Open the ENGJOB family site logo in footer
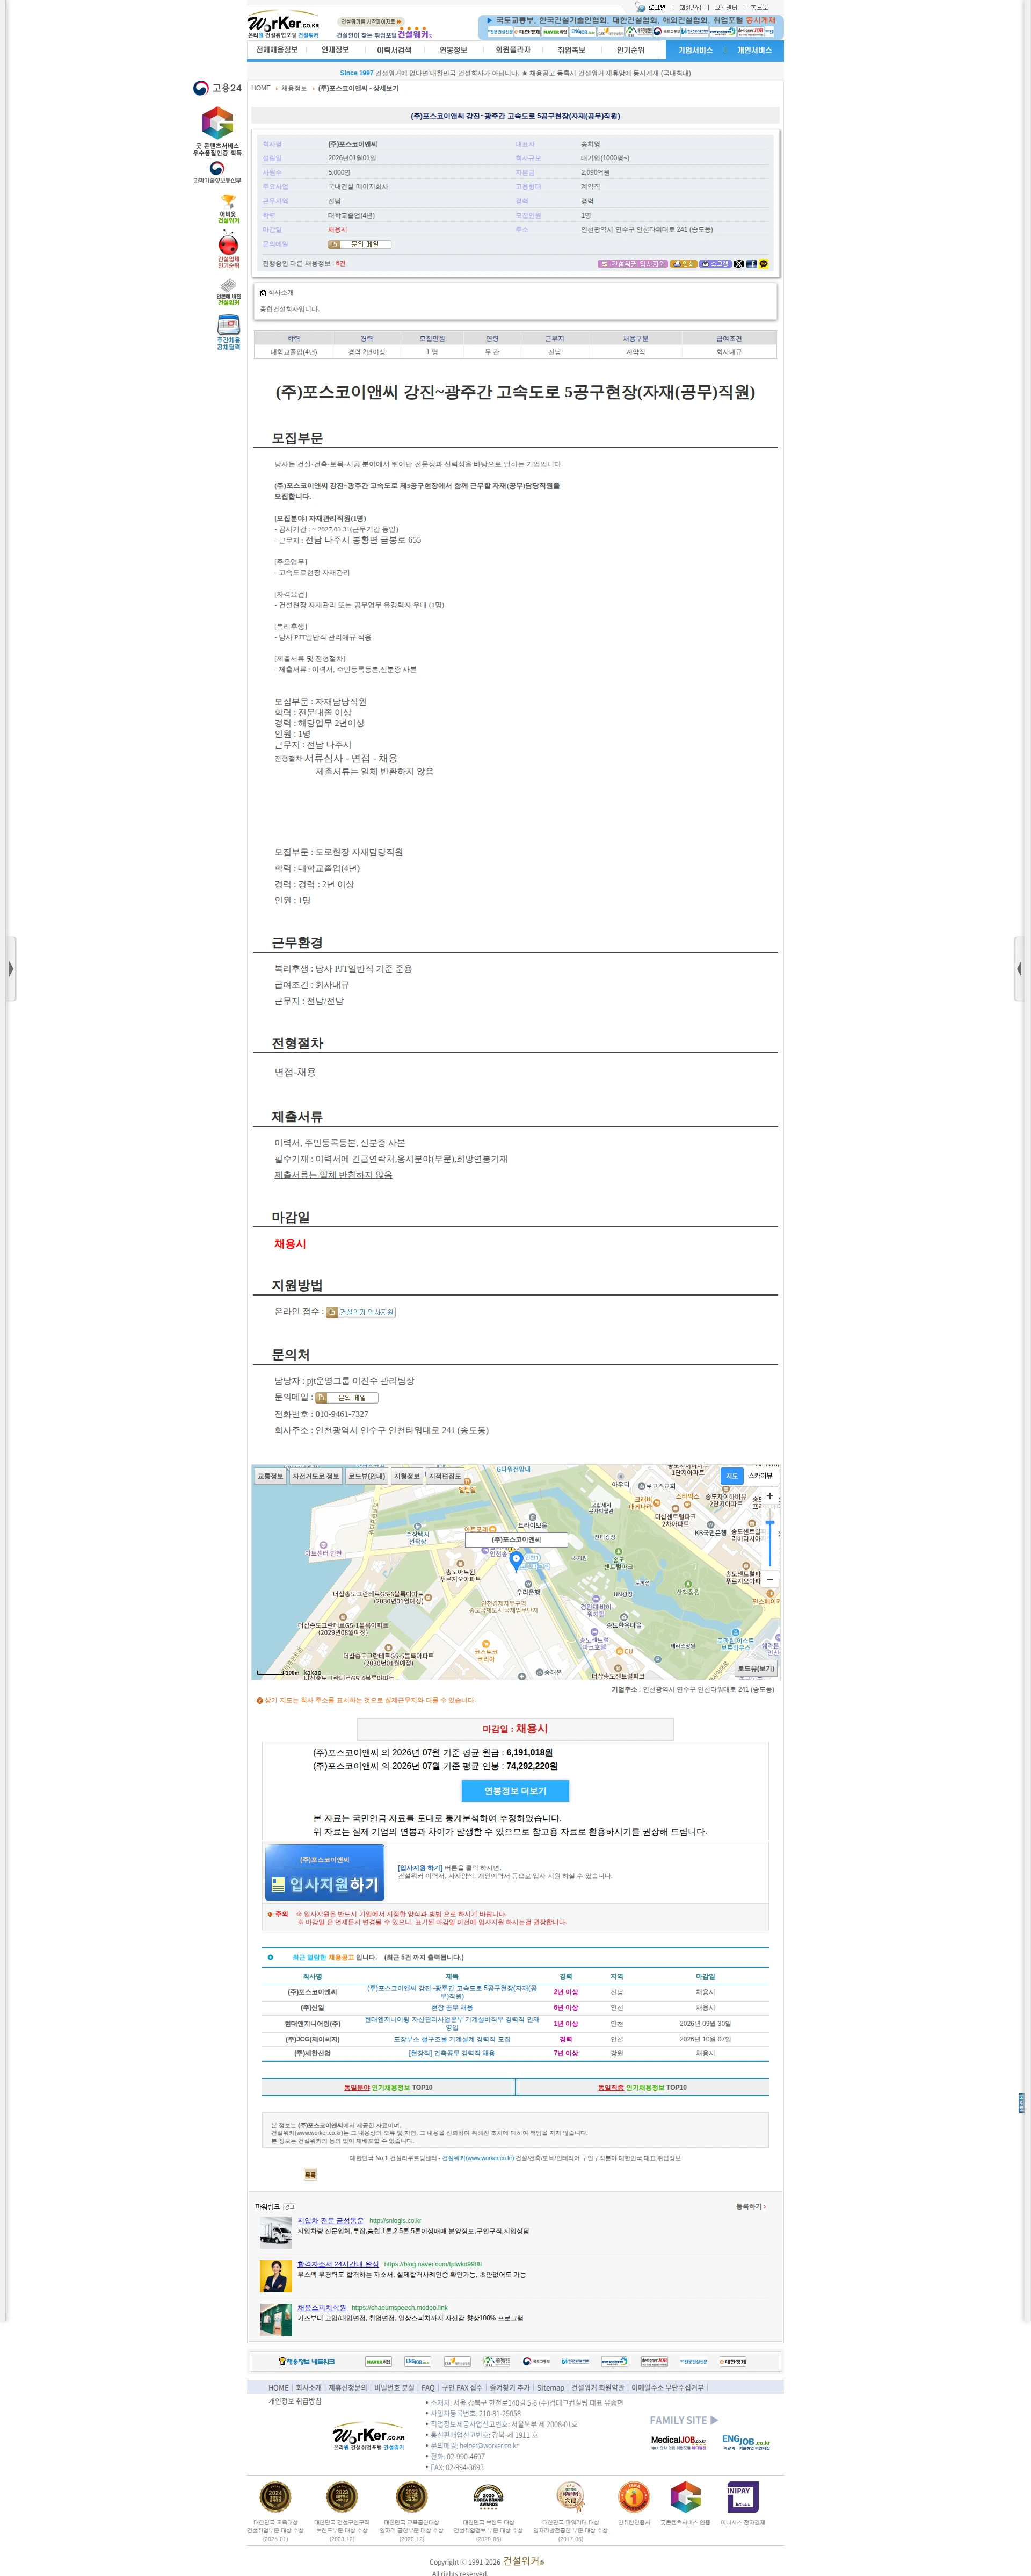 (x=746, y=2442)
